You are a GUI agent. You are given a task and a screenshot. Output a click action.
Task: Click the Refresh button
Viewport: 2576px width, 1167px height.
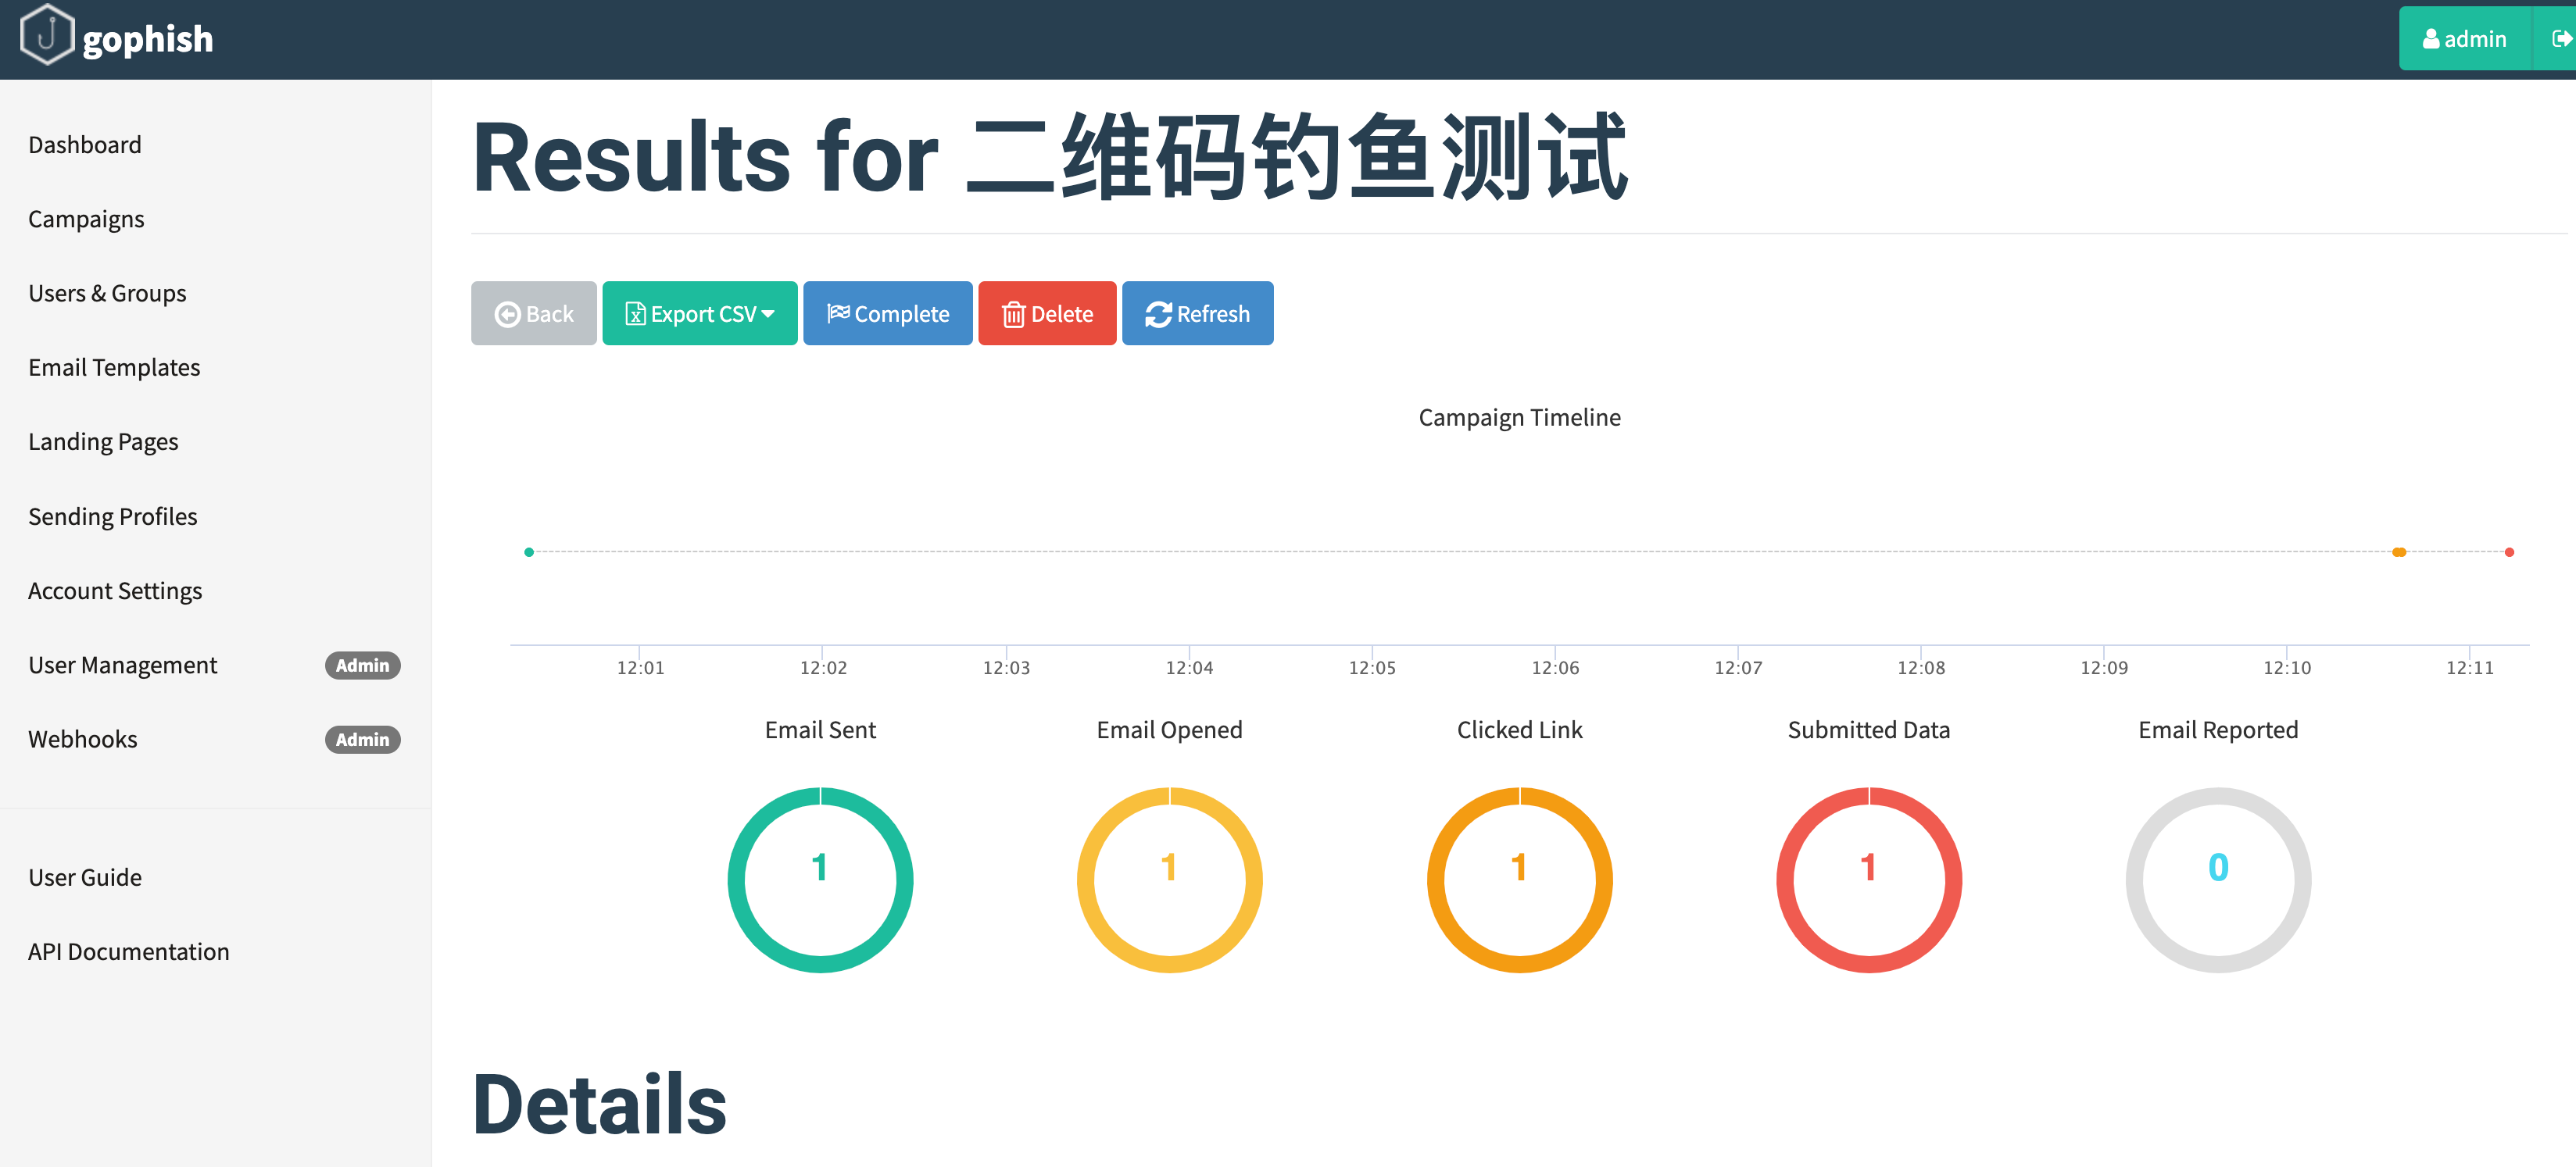coord(1197,314)
